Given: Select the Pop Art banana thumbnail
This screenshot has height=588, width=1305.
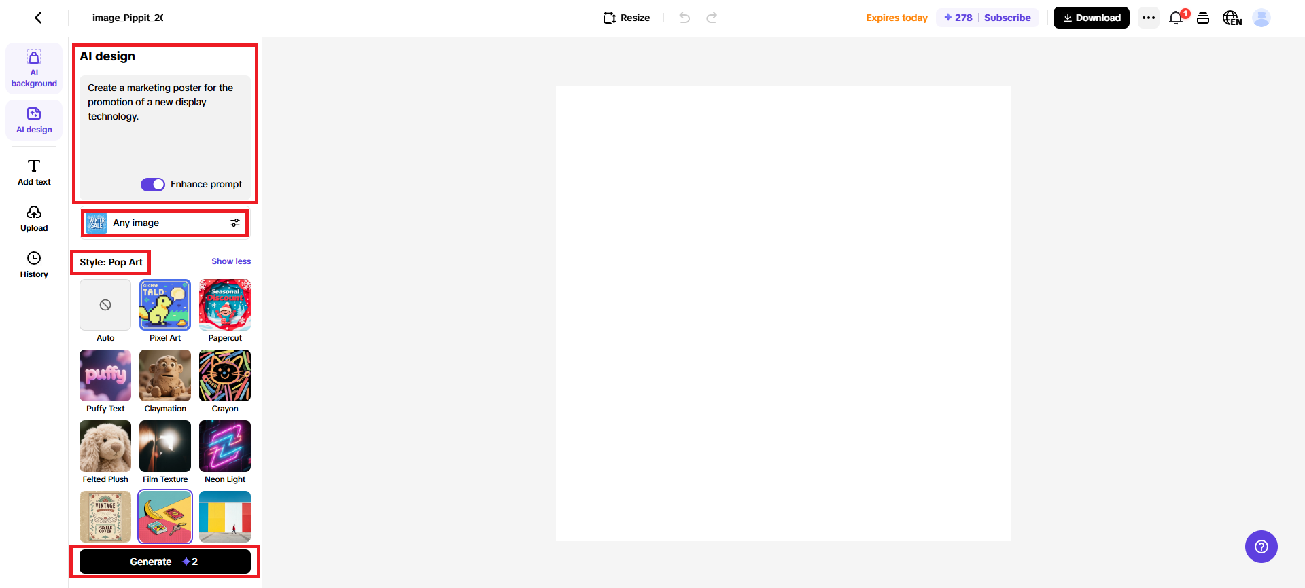Looking at the screenshot, I should click(165, 517).
